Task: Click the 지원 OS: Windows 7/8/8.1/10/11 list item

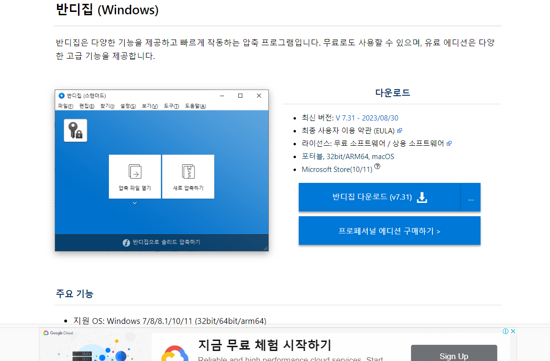Action: (170, 321)
